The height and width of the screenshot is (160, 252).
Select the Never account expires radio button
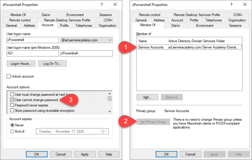pyautogui.click(x=13, y=125)
